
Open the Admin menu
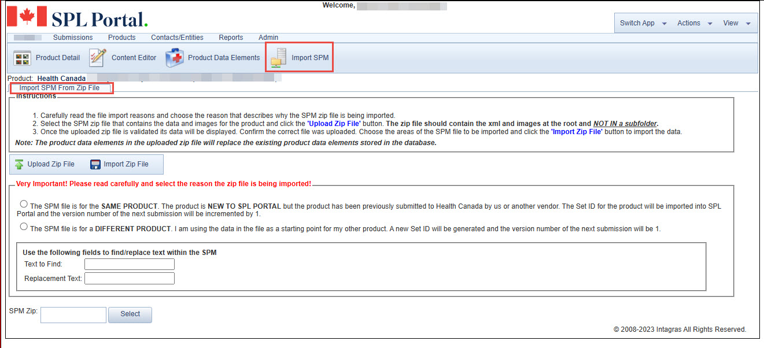[x=268, y=38]
